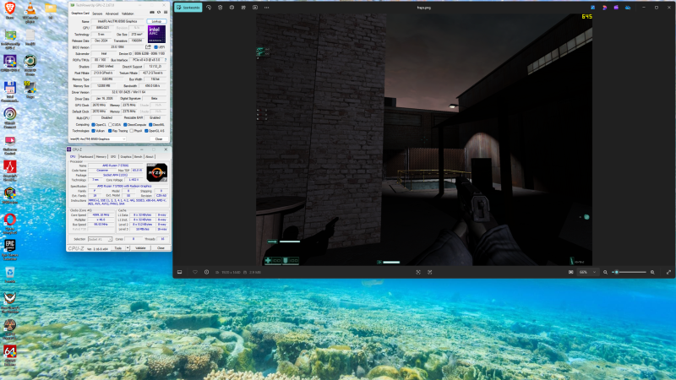Image resolution: width=676 pixels, height=380 pixels.
Task: Toggle the CUDA checkbox in GPU-Z
Action: coord(111,124)
